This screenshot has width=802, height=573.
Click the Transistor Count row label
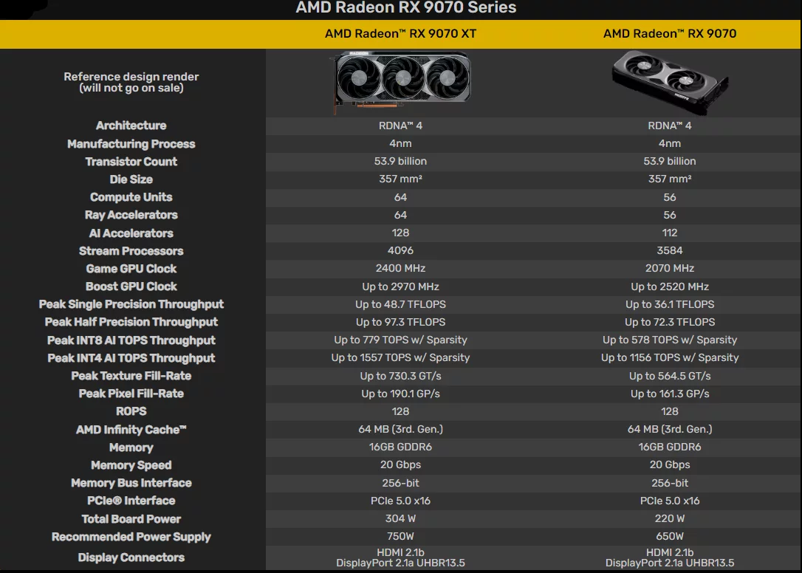[131, 162]
